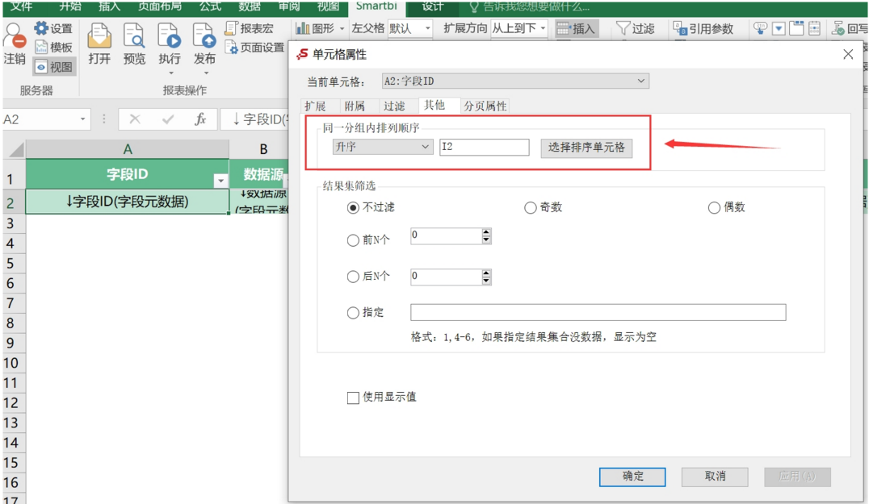Select the 偶数 radio button
The height and width of the screenshot is (504, 869).
click(x=714, y=207)
